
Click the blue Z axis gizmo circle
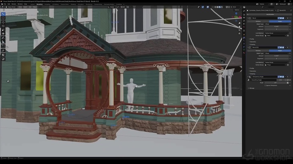pos(236,14)
